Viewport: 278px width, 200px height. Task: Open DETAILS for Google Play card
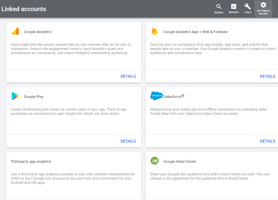[x=128, y=141]
